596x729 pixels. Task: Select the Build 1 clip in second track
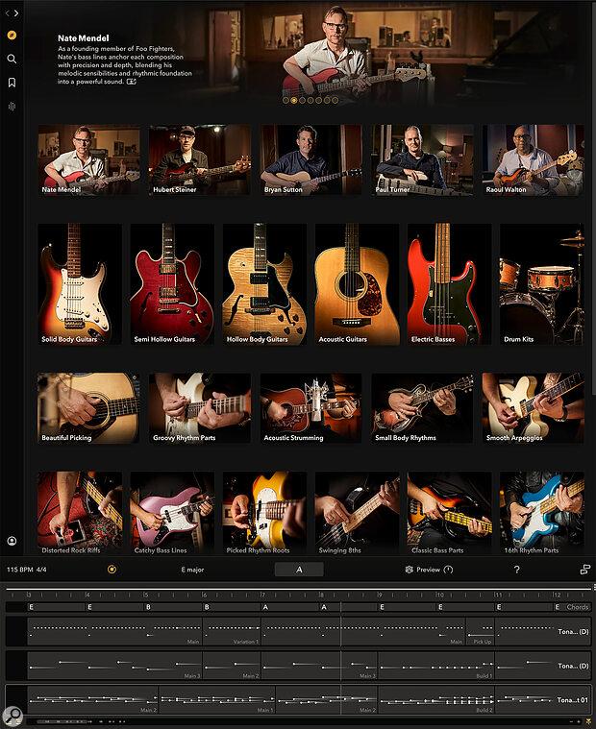(436, 666)
